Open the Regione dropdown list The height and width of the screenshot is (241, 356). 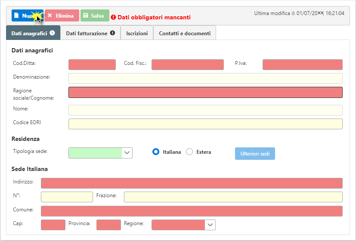[x=210, y=225]
